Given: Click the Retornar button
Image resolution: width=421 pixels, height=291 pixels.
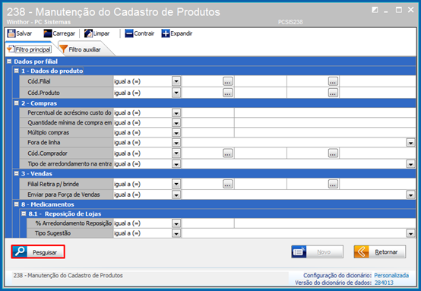Looking at the screenshot, I should point(380,251).
